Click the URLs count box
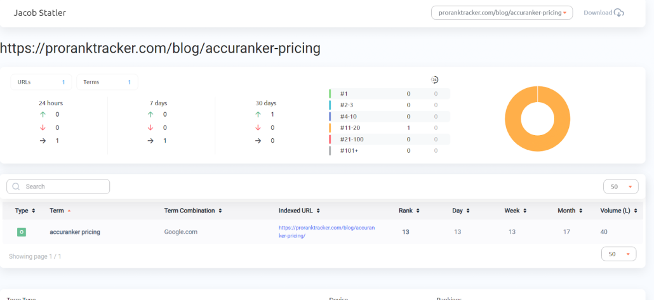Image resolution: width=654 pixels, height=300 pixels. [41, 82]
